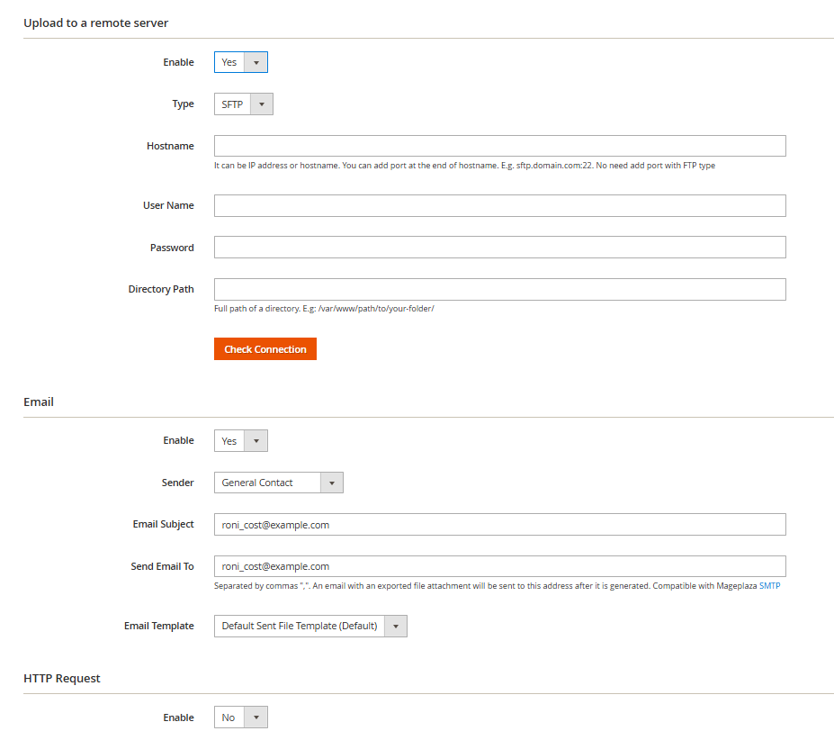Select the Password input box

(499, 248)
